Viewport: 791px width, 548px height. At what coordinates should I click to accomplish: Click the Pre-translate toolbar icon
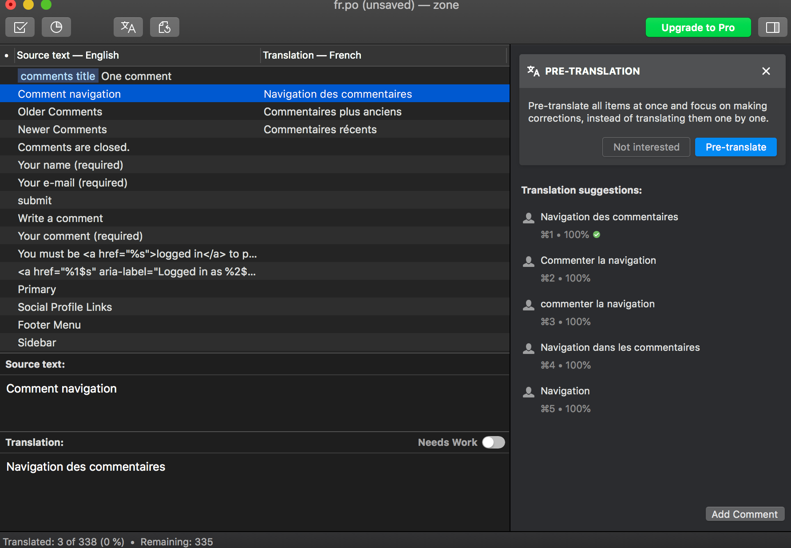tap(128, 28)
